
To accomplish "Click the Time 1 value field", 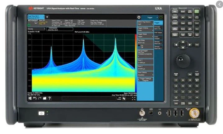I will [x=145, y=61].
